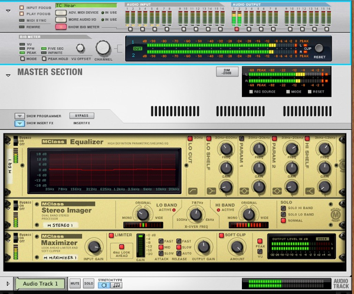The height and width of the screenshot is (294, 354).
Task: Select SLOW release on Maximizer
Action: (179, 247)
